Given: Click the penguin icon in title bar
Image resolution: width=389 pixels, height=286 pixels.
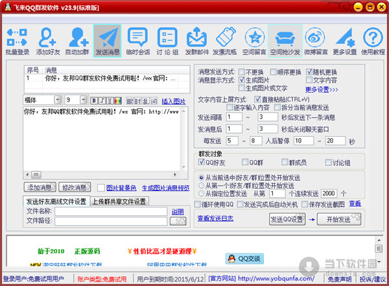Looking at the screenshot, I should pos(8,7).
